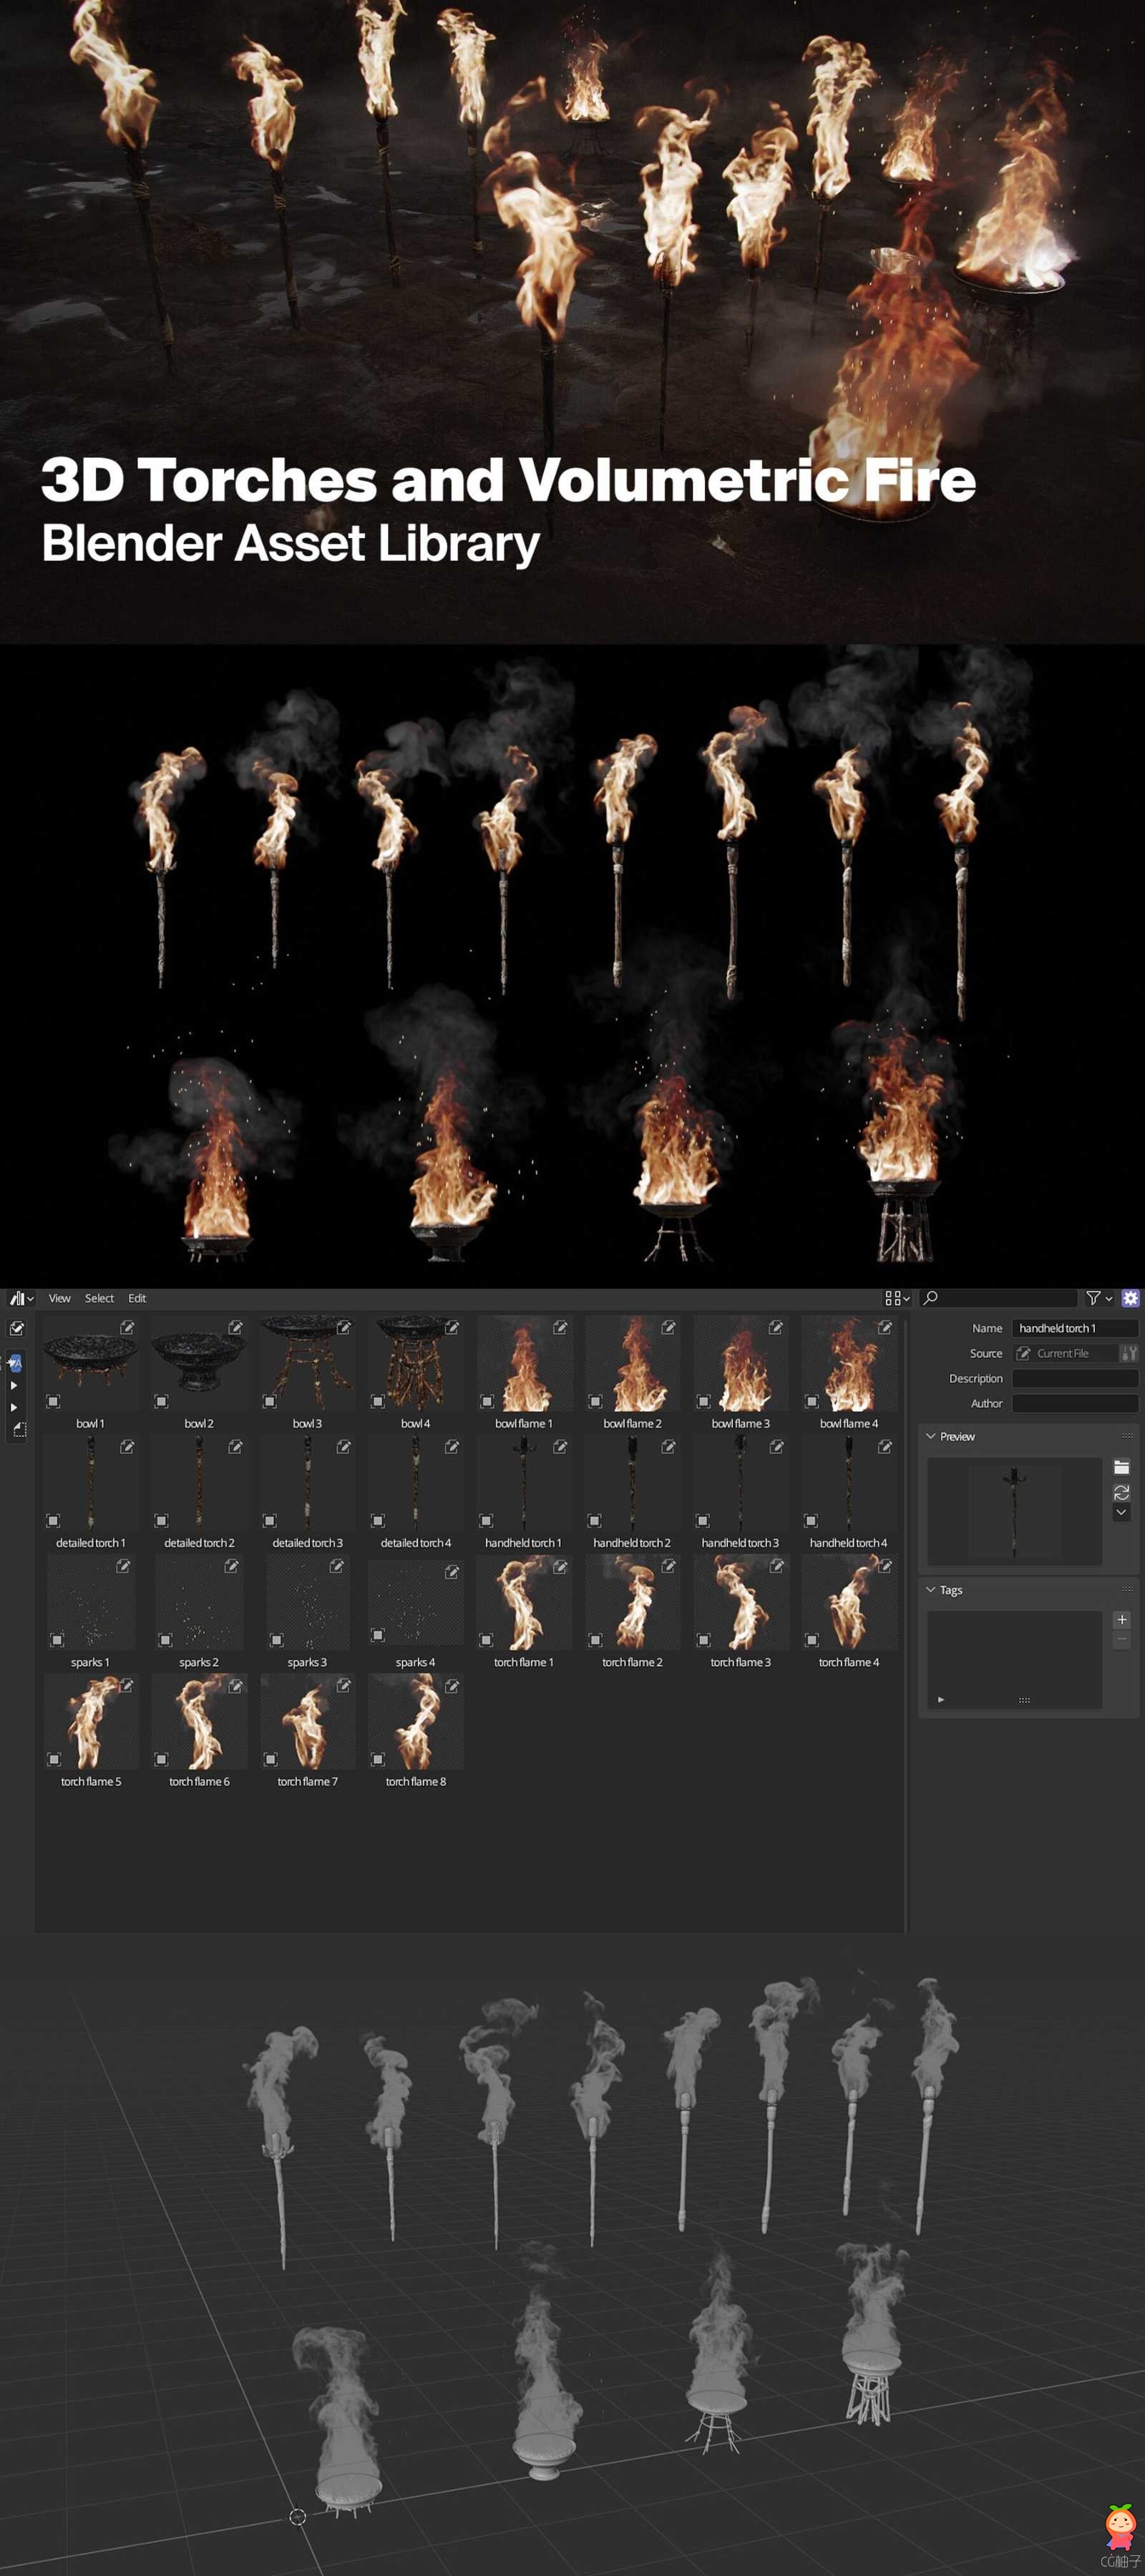This screenshot has width=1145, height=2576.
Task: Click the edit pencil icon on torch flame 5
Action: 127,1685
